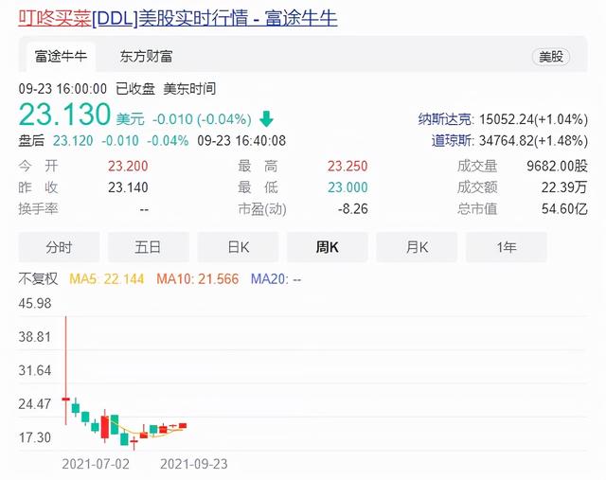Click the 道琼斯 index value 34764.82(+1.48%)
Screen dimensions: 606x480
533,141
